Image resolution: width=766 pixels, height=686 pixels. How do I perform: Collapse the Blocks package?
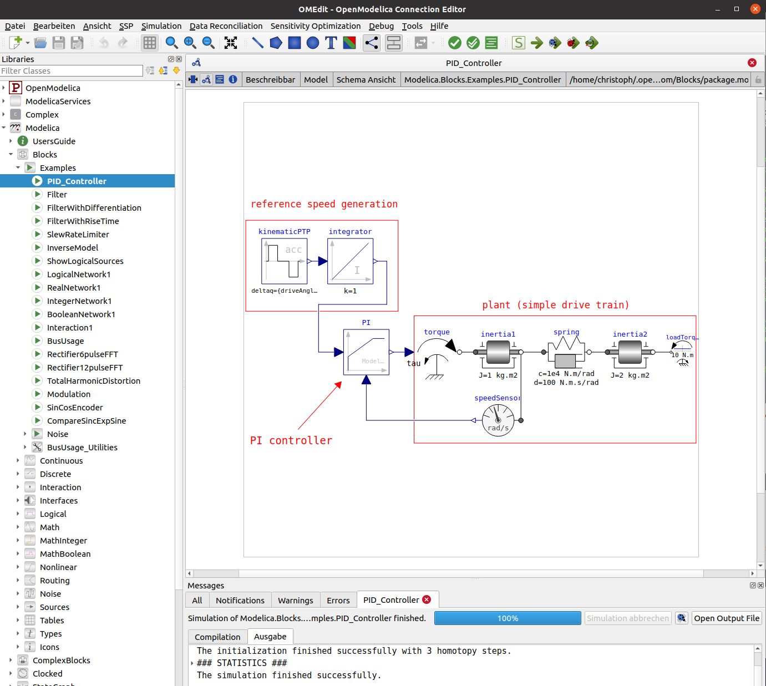point(11,154)
